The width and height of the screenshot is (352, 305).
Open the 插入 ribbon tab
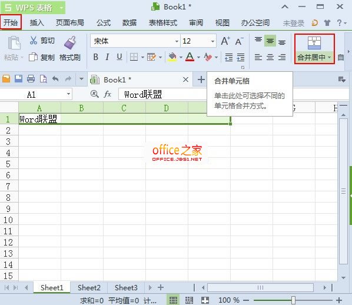click(37, 23)
